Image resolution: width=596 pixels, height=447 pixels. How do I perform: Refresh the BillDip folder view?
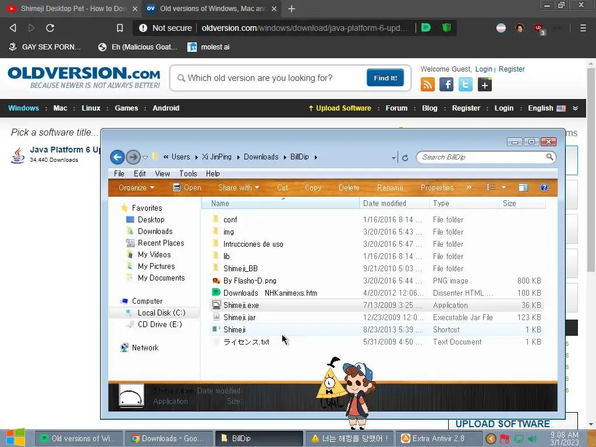tap(405, 158)
